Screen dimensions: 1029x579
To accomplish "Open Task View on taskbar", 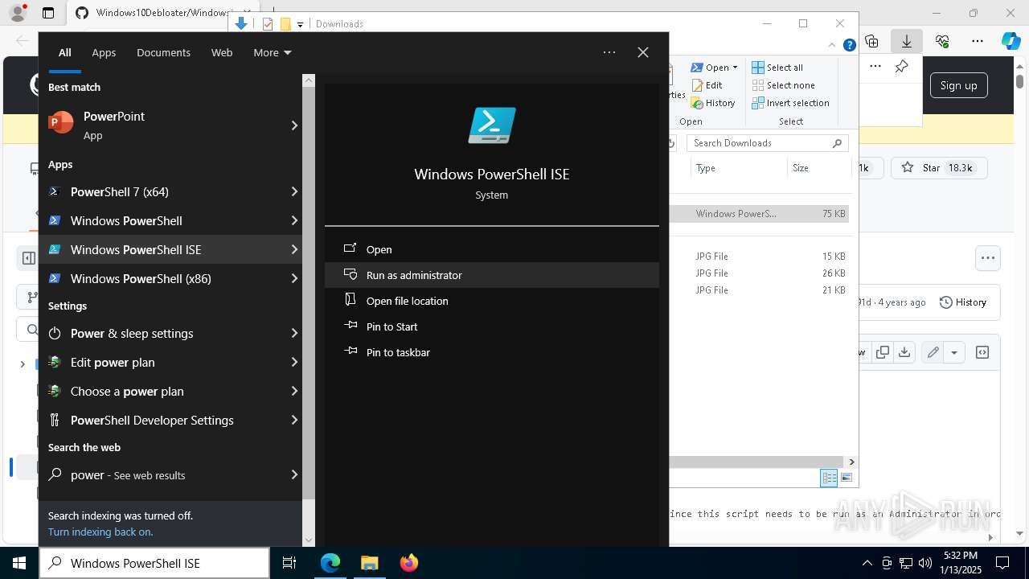I will point(289,563).
